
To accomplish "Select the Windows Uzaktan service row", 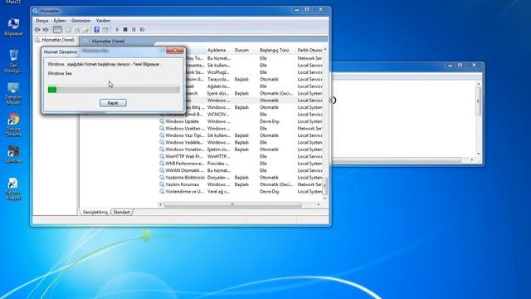I will pos(241,129).
